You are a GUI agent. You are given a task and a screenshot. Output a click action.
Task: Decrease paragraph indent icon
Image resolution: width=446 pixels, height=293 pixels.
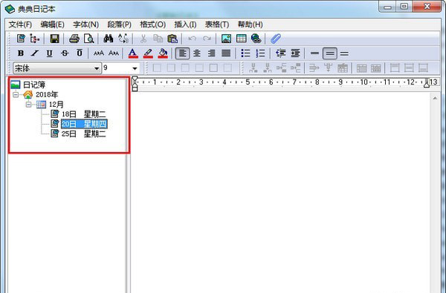pos(281,53)
